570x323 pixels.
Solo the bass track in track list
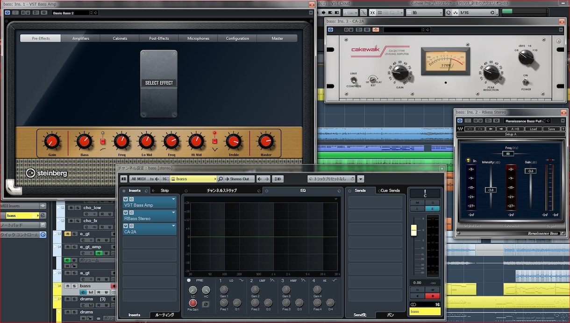(x=74, y=286)
